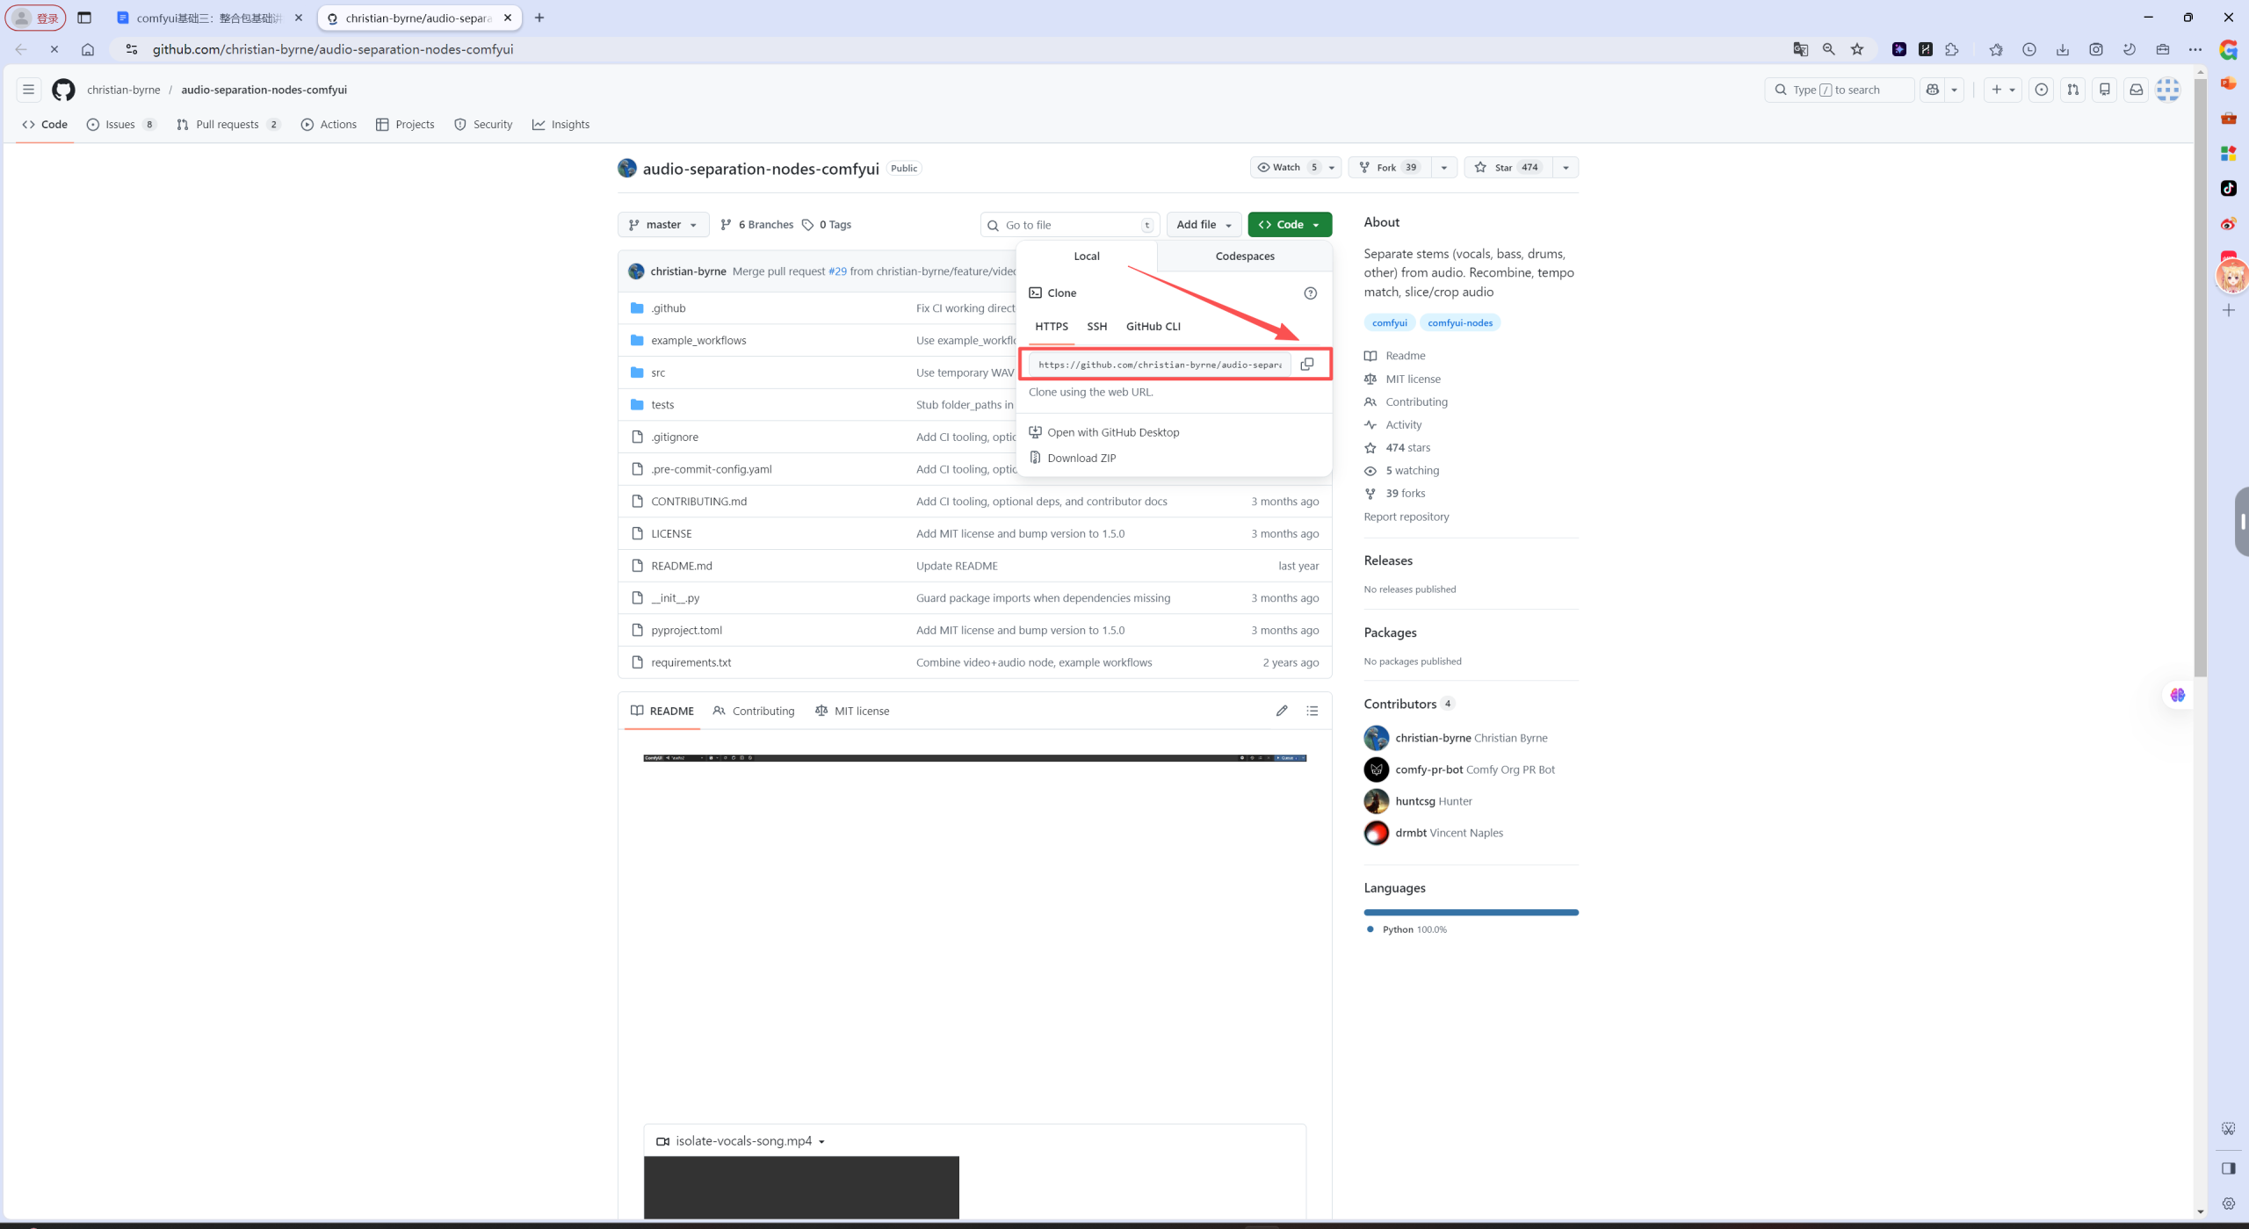Viewport: 2249px width, 1229px height.
Task: Switch to MIT license tab in README panel
Action: point(851,711)
